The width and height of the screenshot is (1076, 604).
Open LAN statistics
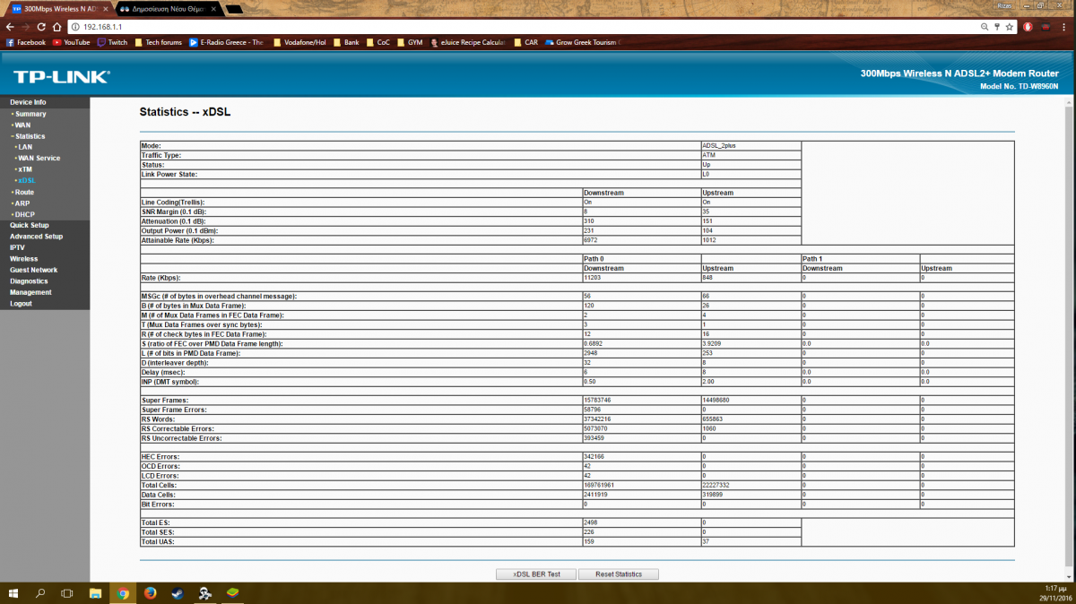[25, 147]
